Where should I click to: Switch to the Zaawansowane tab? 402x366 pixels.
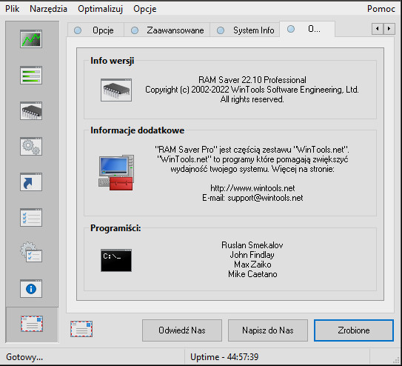pyautogui.click(x=167, y=30)
